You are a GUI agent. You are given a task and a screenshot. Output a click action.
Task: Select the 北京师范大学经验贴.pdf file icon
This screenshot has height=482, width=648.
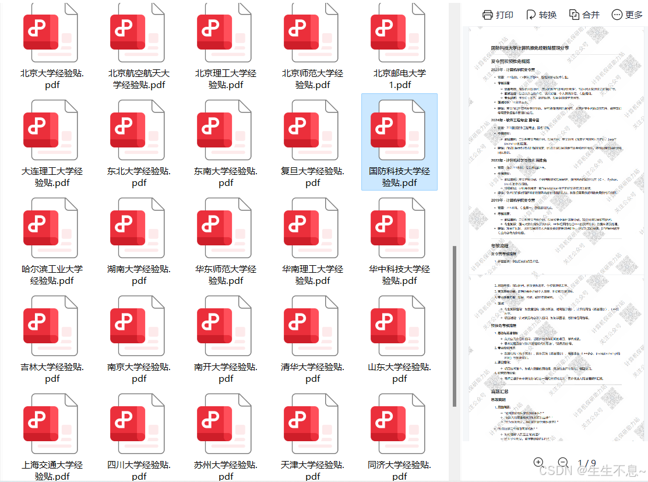311,33
